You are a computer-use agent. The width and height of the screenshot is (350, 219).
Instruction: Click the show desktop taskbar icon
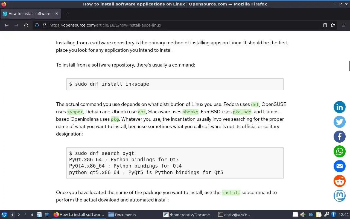47,215
